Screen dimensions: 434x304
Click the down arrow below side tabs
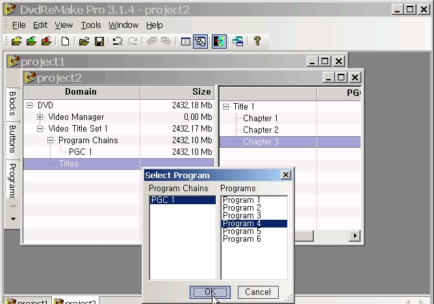tap(13, 219)
